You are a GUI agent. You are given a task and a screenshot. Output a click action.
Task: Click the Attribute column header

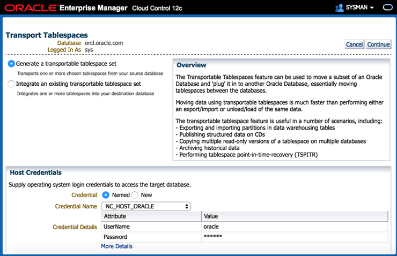point(115,216)
